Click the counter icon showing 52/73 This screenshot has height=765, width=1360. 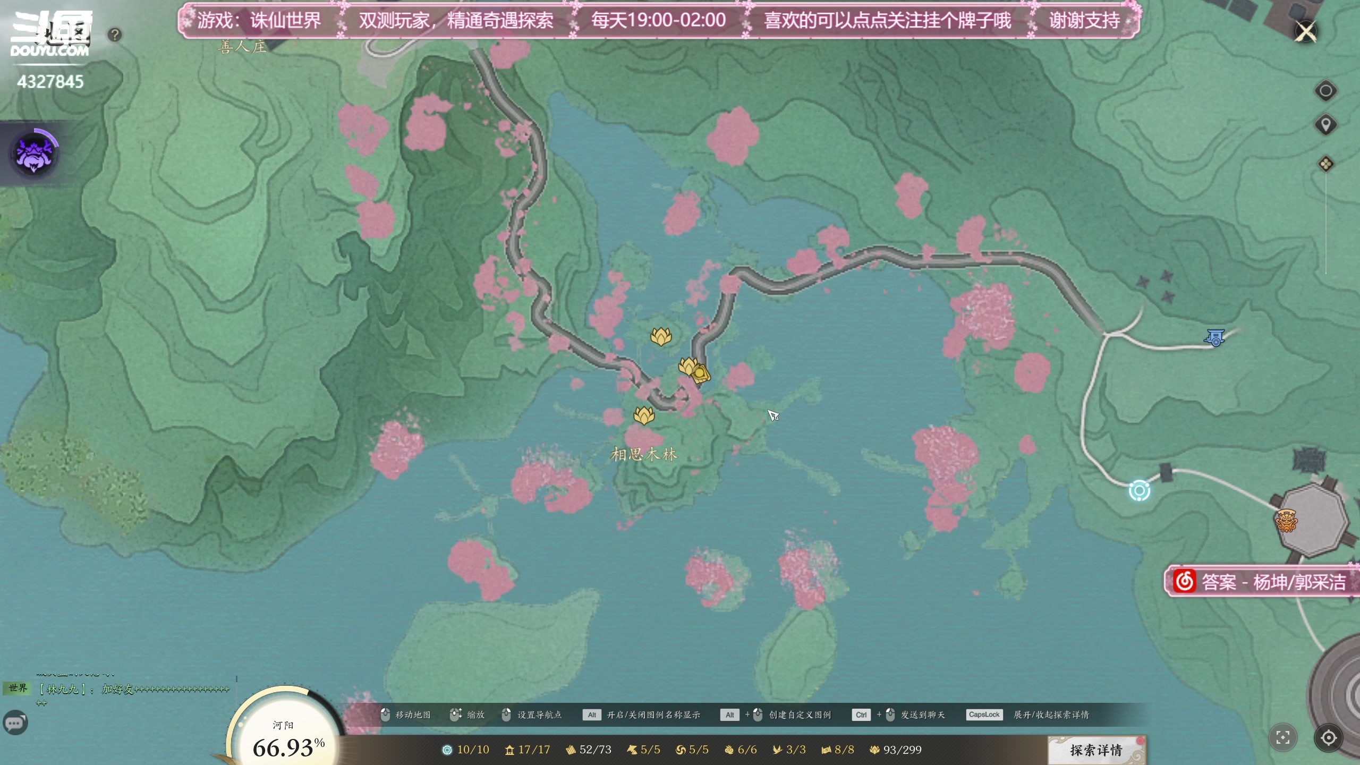571,750
